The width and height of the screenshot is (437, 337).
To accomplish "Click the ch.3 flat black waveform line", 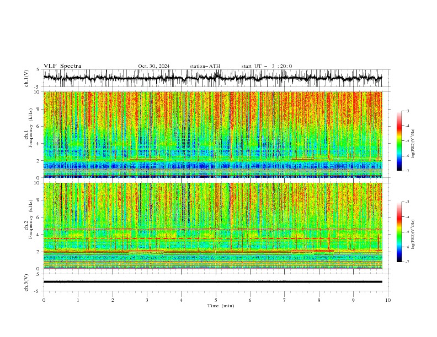I will click(x=212, y=282).
